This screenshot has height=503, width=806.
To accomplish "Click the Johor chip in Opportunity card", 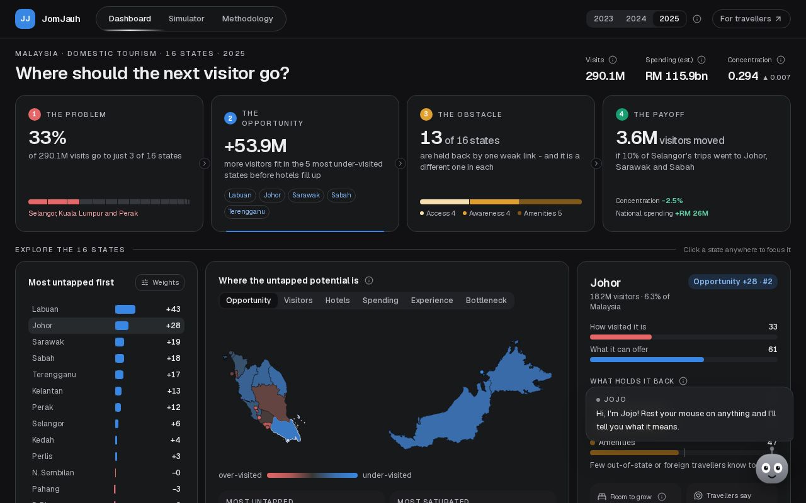I will (x=272, y=196).
